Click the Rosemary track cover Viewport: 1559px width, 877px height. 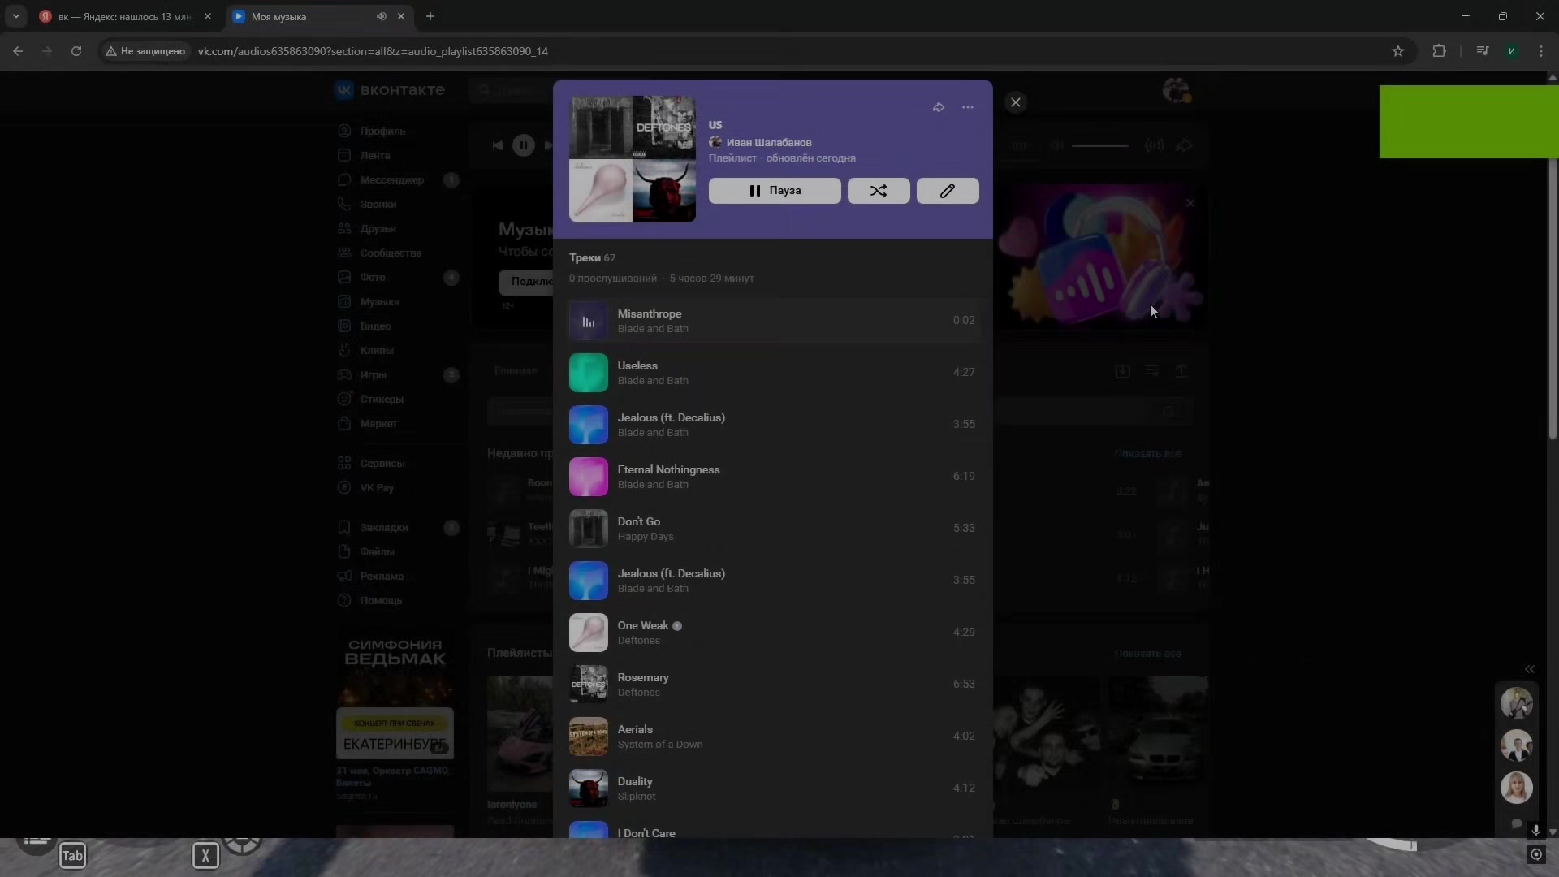(x=589, y=685)
